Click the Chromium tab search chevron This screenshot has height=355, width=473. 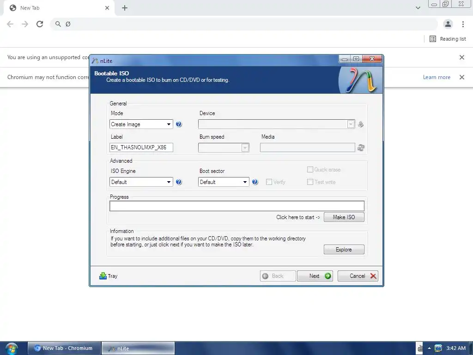(x=418, y=8)
